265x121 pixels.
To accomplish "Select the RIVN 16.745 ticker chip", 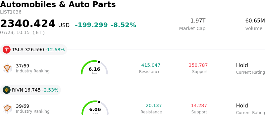I will [x=30, y=90].
